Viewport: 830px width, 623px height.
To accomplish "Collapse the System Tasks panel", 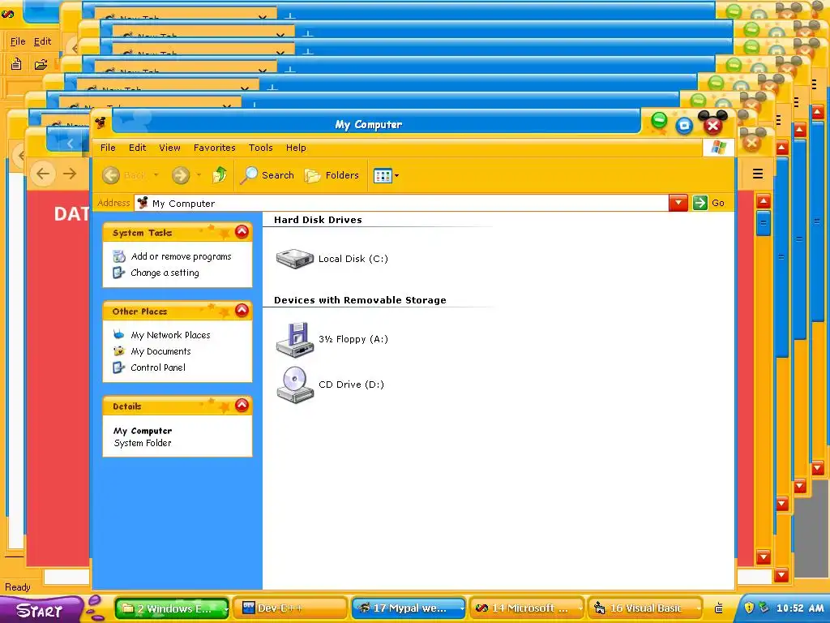I will pyautogui.click(x=242, y=231).
